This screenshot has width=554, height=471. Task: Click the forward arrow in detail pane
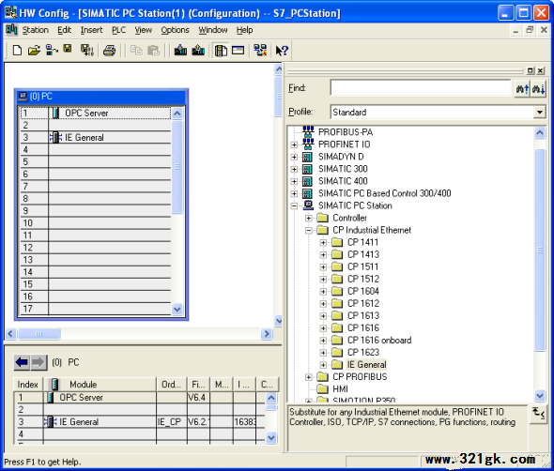38,362
